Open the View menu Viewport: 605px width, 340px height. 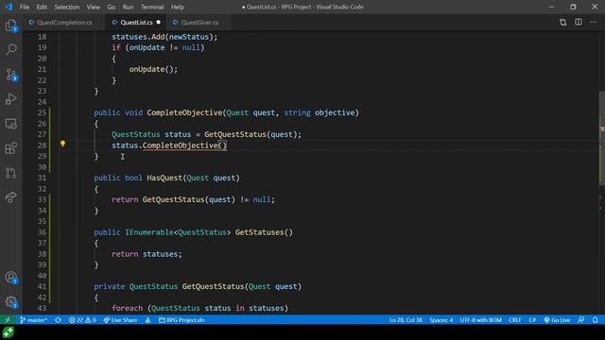tap(93, 7)
